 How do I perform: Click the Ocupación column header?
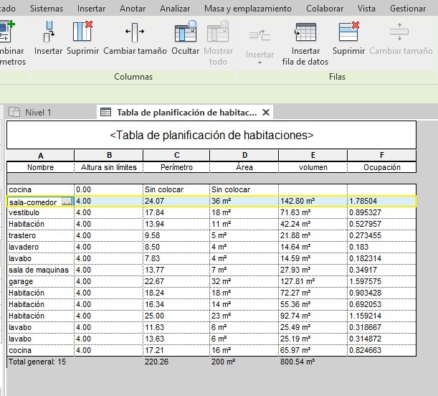pyautogui.click(x=381, y=167)
